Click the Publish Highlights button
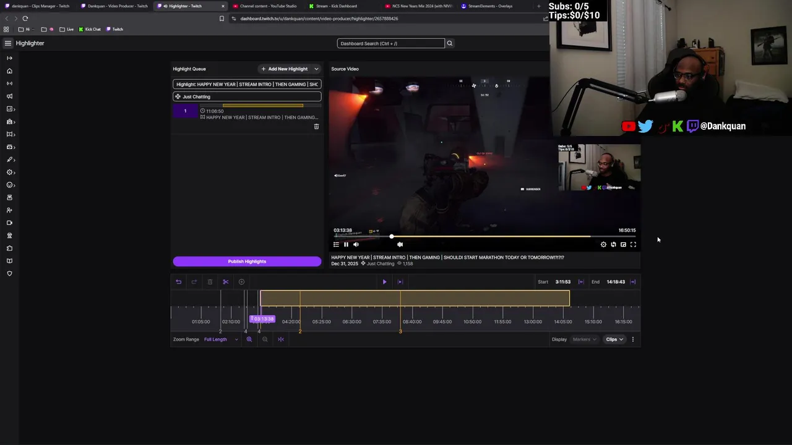The height and width of the screenshot is (445, 792). point(247,261)
